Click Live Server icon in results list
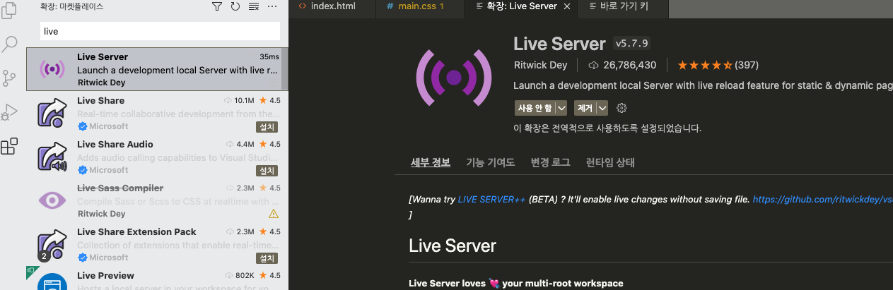The image size is (893, 290). pos(52,69)
